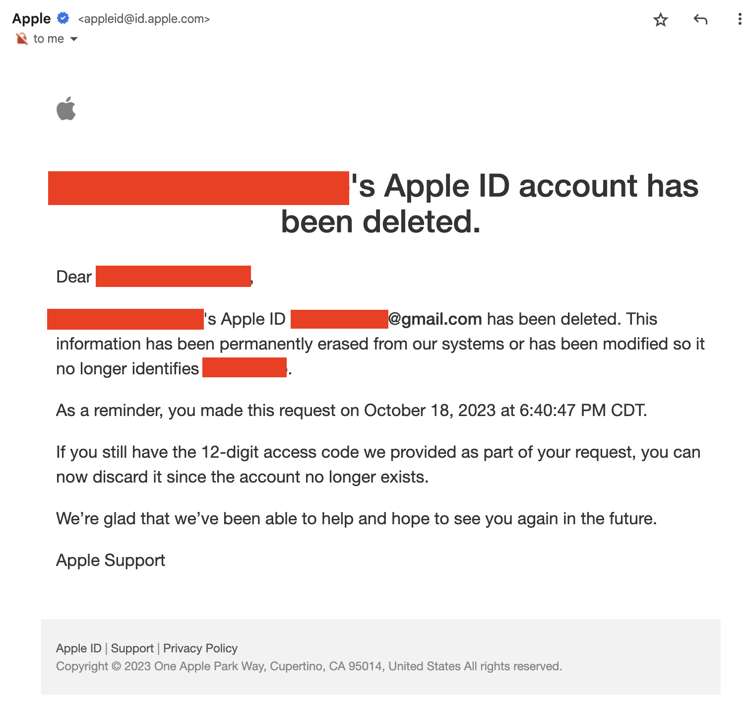Screen dimensions: 747x704
Task: Click the 'been deleted.' headline text
Action: pyautogui.click(x=380, y=221)
